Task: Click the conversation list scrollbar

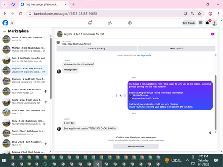Action: 50,68
